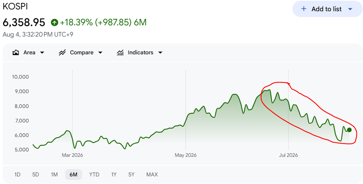Screen dimensions: 363x184
Task: Open the Add to list dropdown caret
Action: tap(350, 9)
